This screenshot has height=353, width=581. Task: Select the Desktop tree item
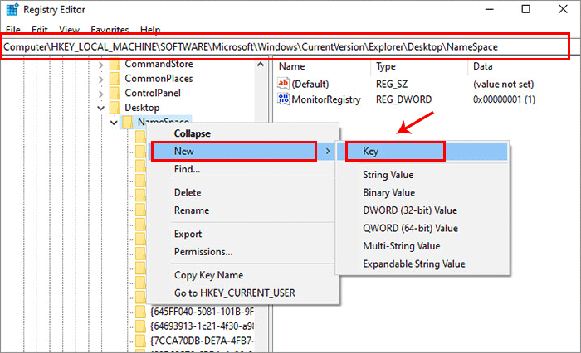(142, 108)
